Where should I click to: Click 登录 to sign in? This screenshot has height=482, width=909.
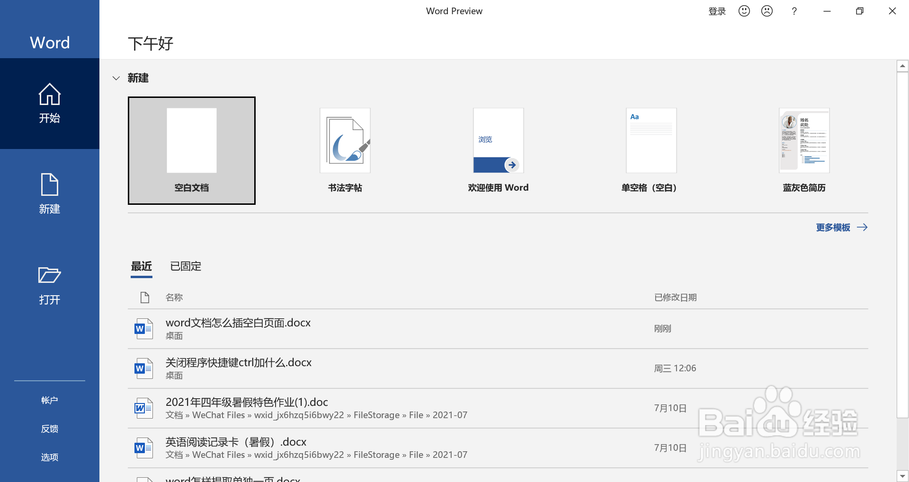coord(717,11)
